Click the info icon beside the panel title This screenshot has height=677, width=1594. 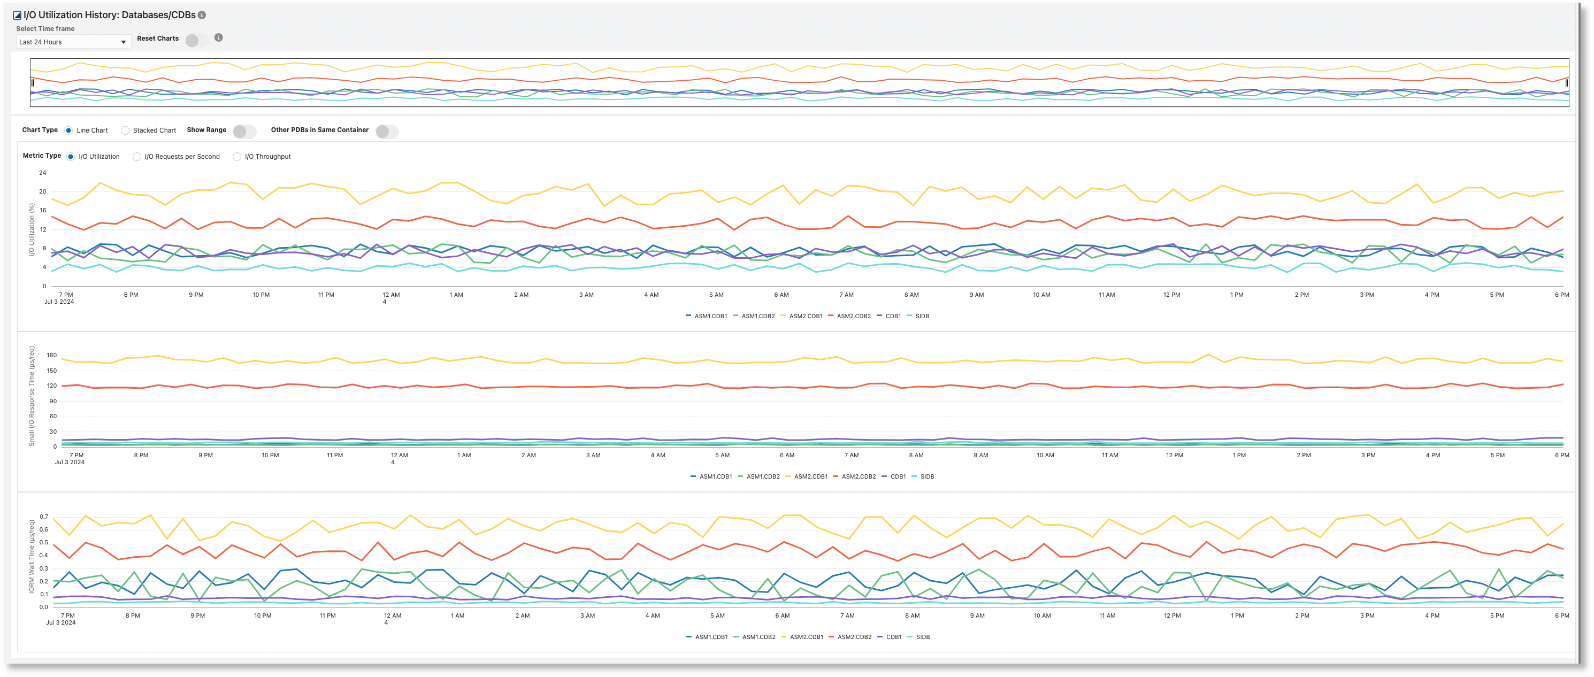(x=202, y=15)
